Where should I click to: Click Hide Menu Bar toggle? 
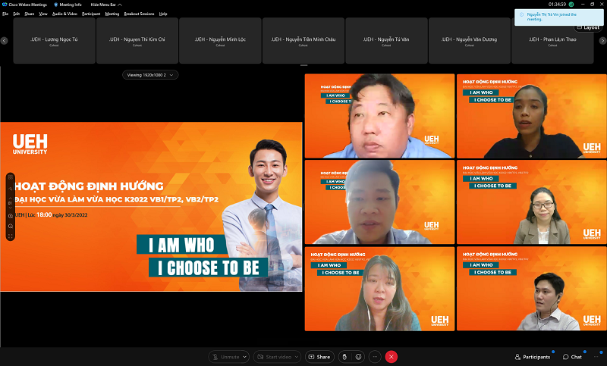(x=106, y=5)
